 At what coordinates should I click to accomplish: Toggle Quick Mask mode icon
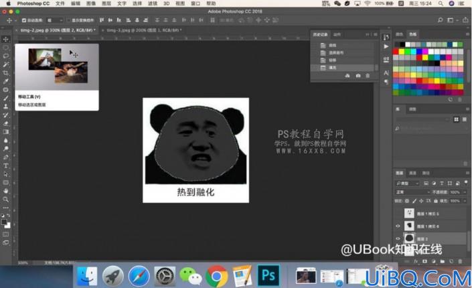[6, 234]
